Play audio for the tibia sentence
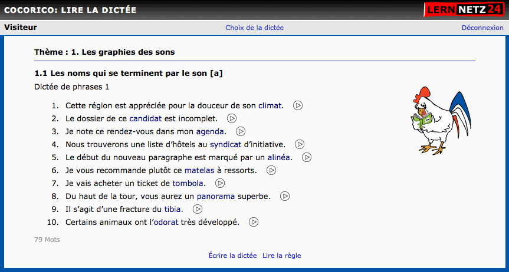The height and width of the screenshot is (272, 509). click(x=198, y=209)
